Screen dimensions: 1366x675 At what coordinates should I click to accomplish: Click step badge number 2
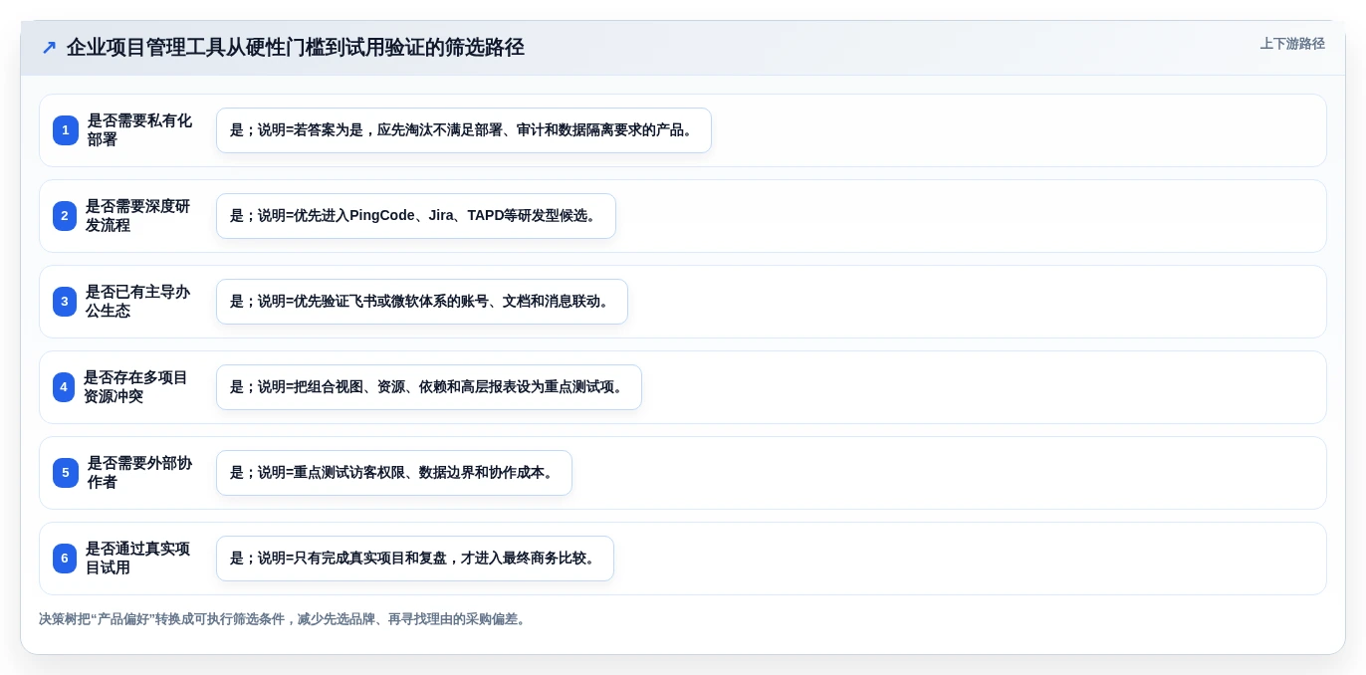click(65, 216)
